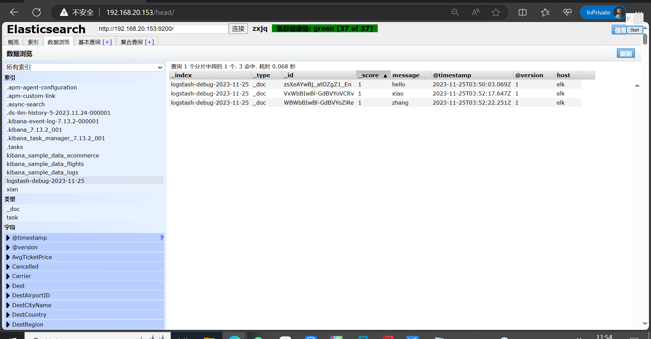This screenshot has height=339, width=651.
Task: Sort results by message column
Action: pos(411,75)
